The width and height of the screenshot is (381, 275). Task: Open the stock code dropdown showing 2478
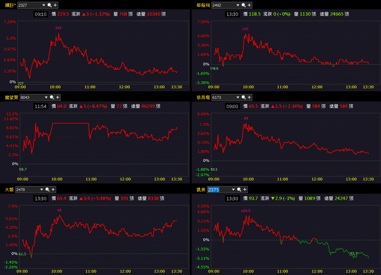tap(42, 189)
